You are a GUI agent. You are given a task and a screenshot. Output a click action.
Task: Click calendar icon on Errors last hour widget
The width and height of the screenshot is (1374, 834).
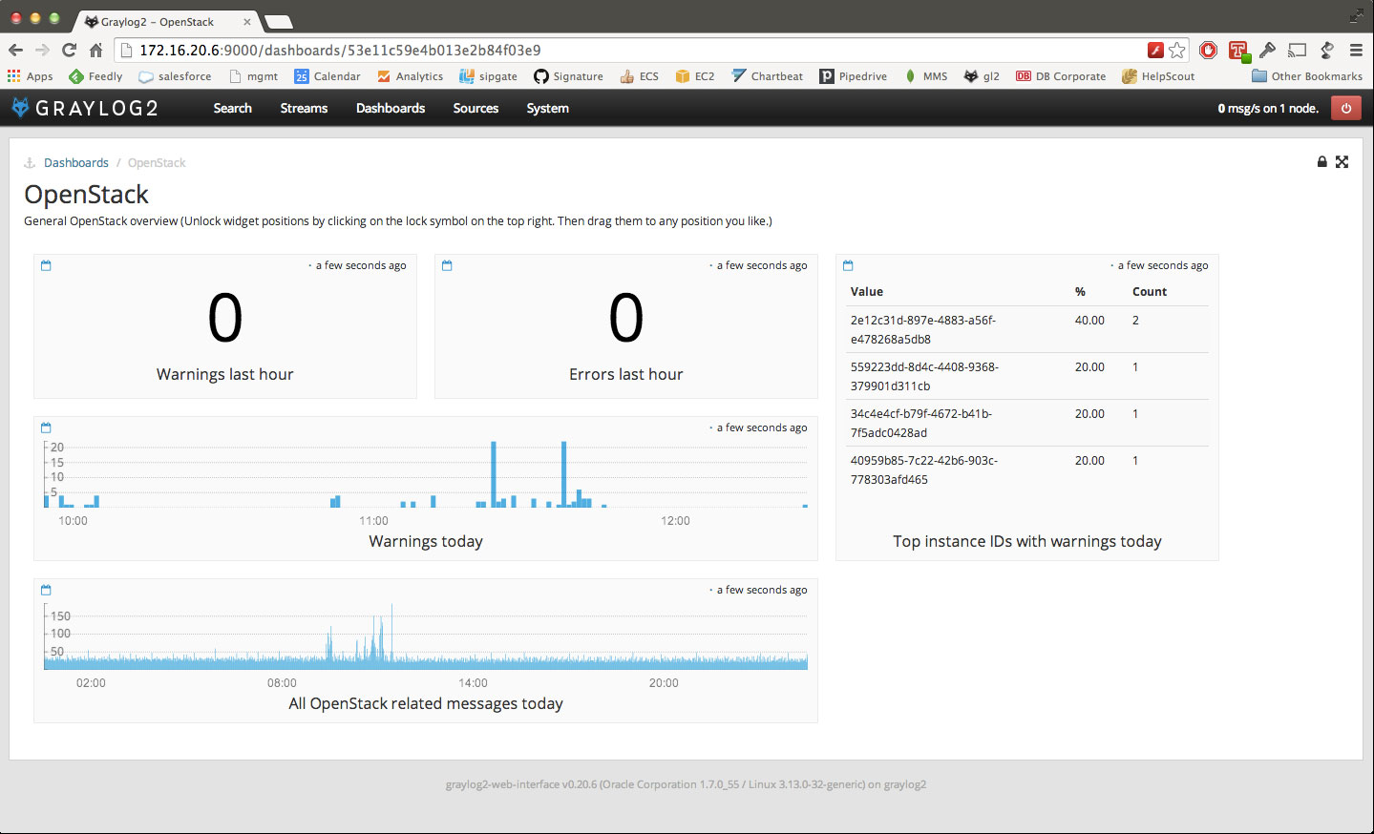click(447, 265)
